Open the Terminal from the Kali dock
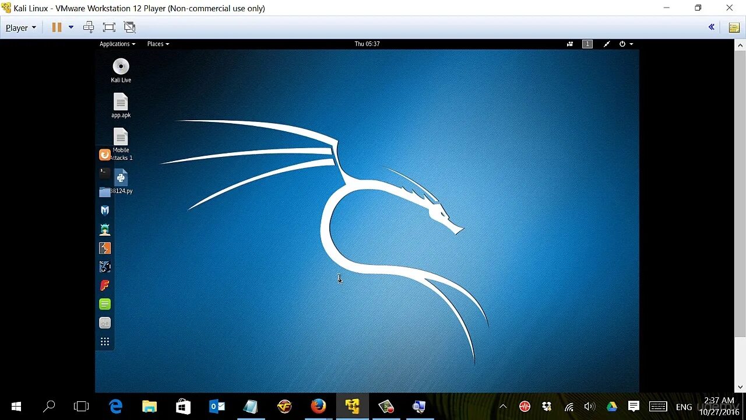This screenshot has height=420, width=746. pyautogui.click(x=105, y=173)
